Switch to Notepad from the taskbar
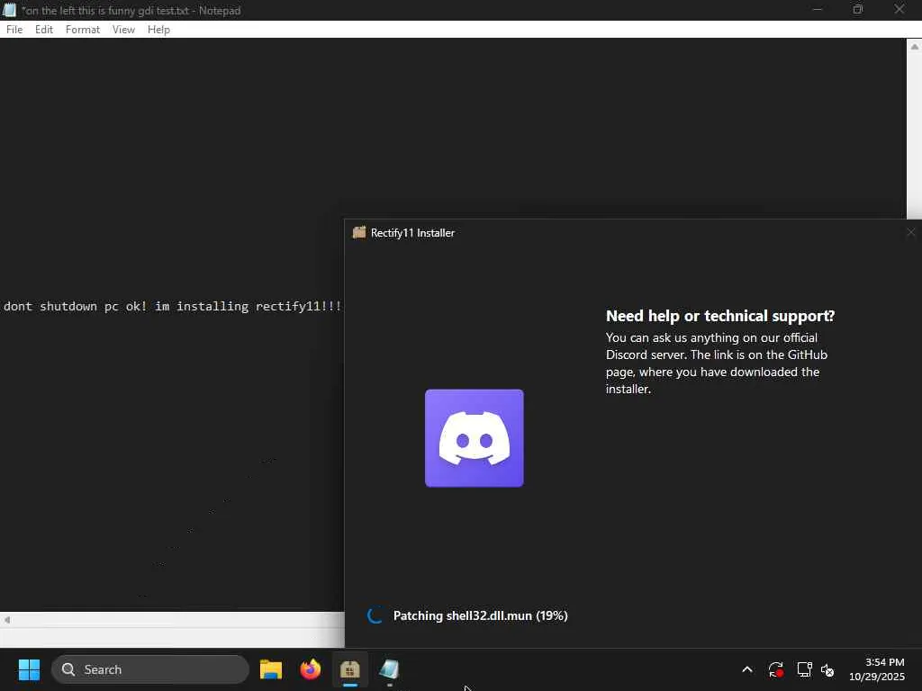Image resolution: width=922 pixels, height=691 pixels. pos(389,669)
